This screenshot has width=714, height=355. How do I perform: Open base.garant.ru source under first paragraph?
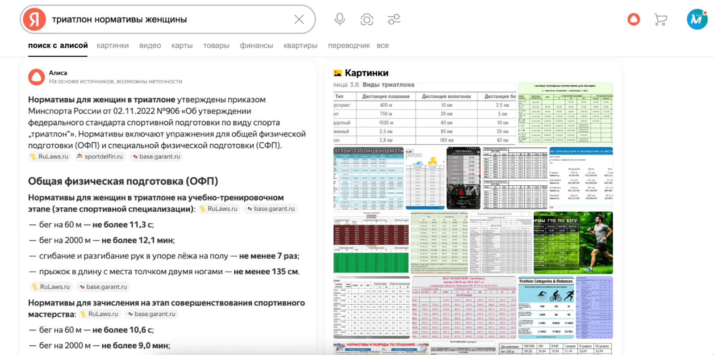pos(156,157)
